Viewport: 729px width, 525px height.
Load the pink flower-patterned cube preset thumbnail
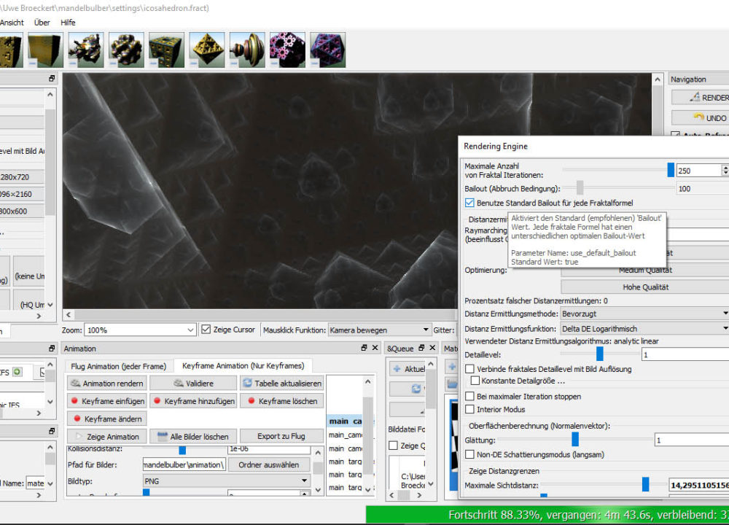287,50
